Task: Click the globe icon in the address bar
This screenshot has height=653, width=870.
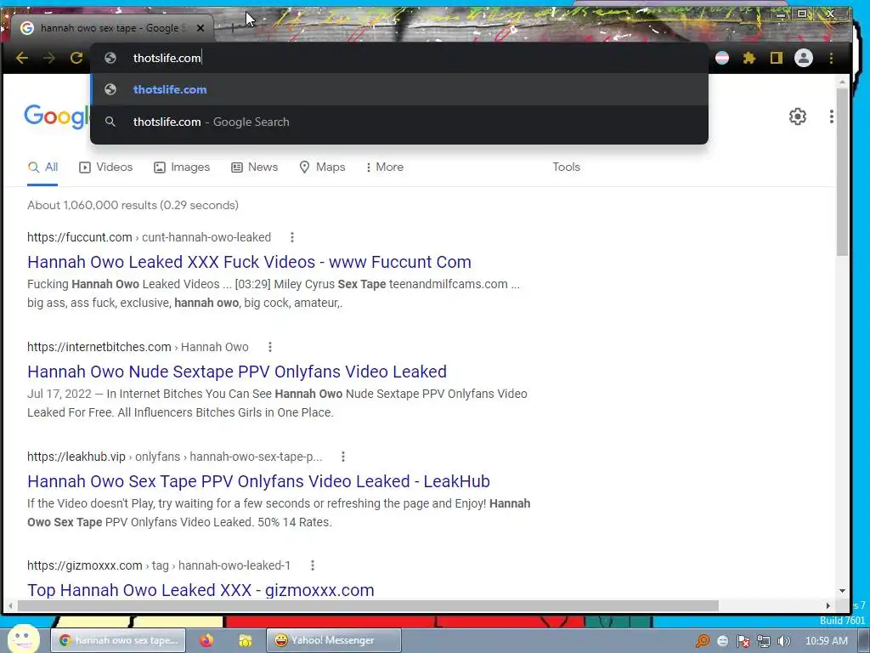Action: click(x=110, y=58)
